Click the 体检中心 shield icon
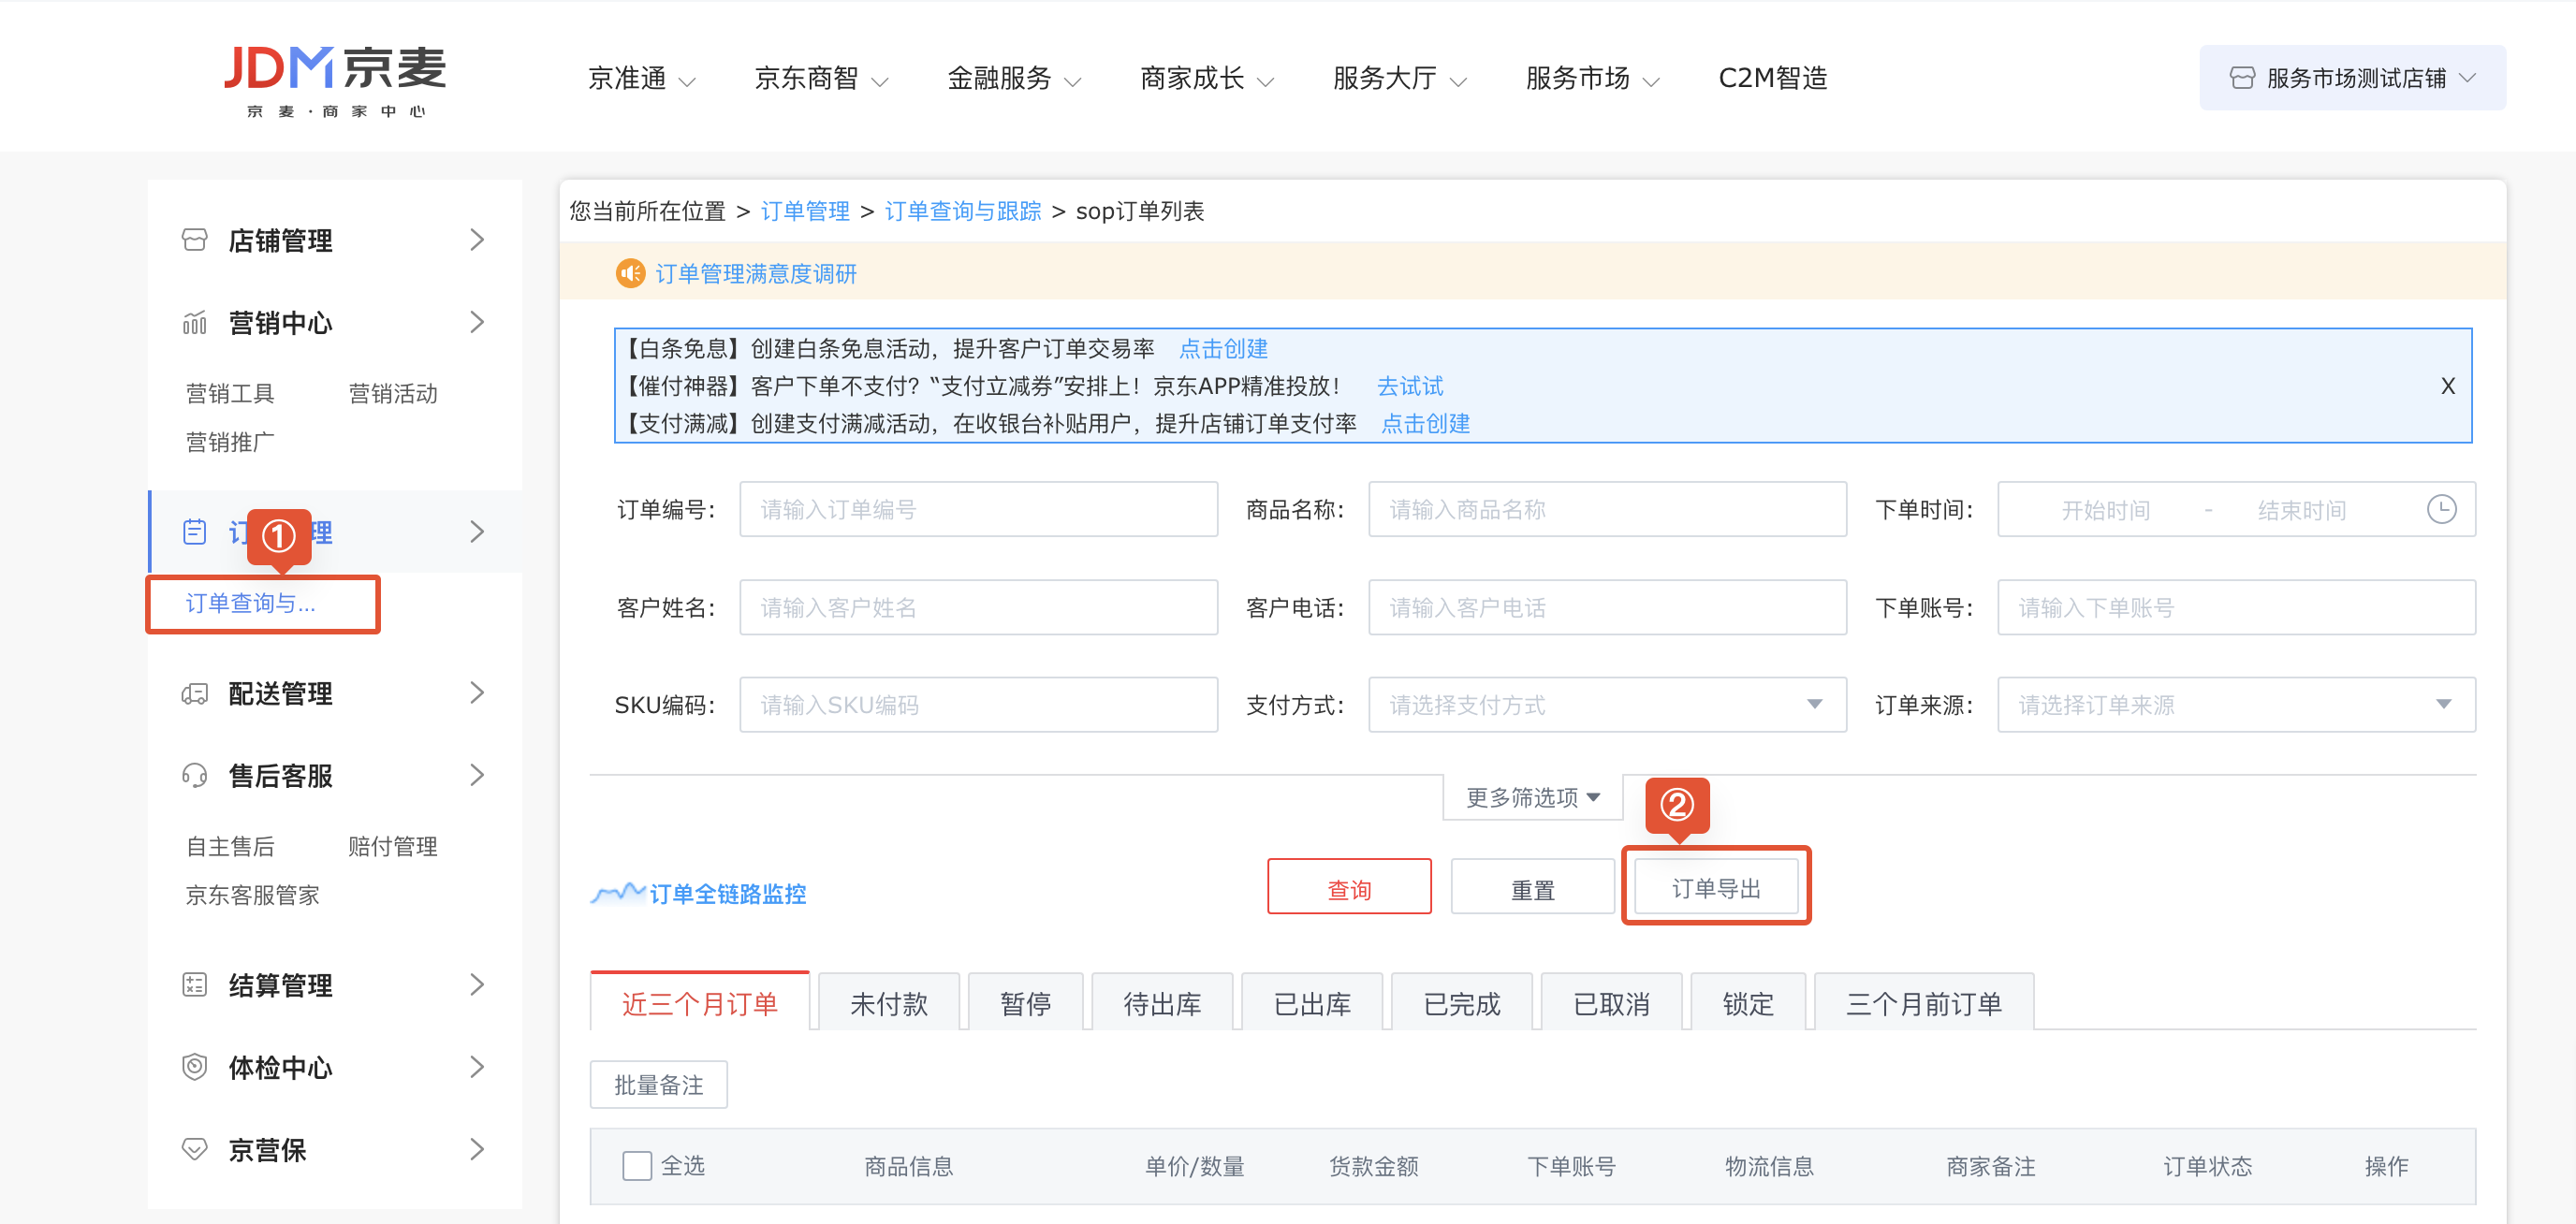Viewport: 2576px width, 1224px height. coord(195,1067)
